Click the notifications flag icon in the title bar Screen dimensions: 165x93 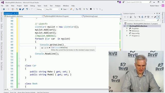(119, 2)
